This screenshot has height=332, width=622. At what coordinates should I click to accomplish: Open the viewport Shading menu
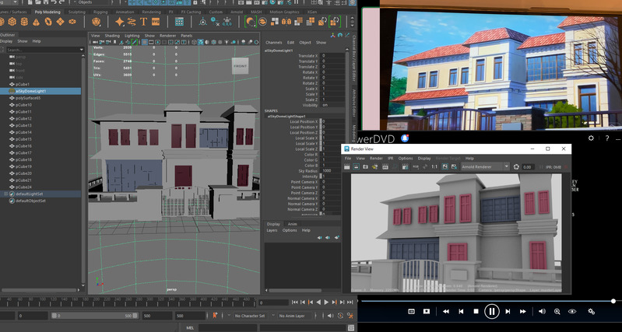[x=112, y=36]
